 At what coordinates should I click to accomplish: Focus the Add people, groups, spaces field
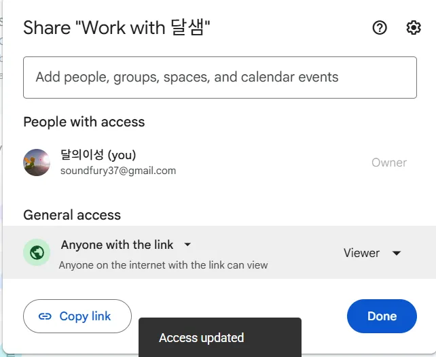220,78
